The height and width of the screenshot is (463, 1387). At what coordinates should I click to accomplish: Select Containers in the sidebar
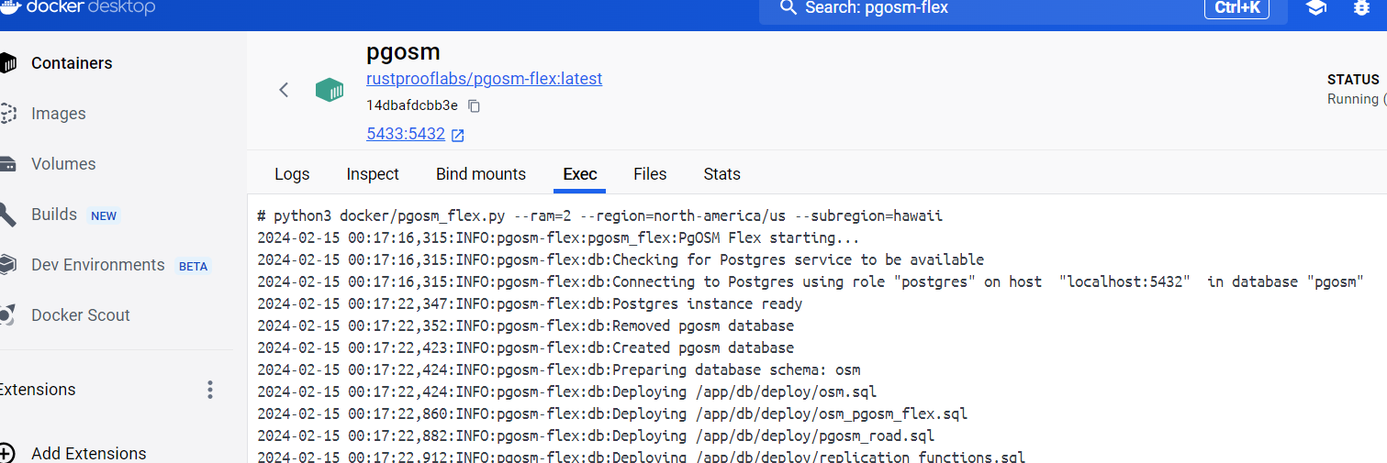pyautogui.click(x=72, y=63)
